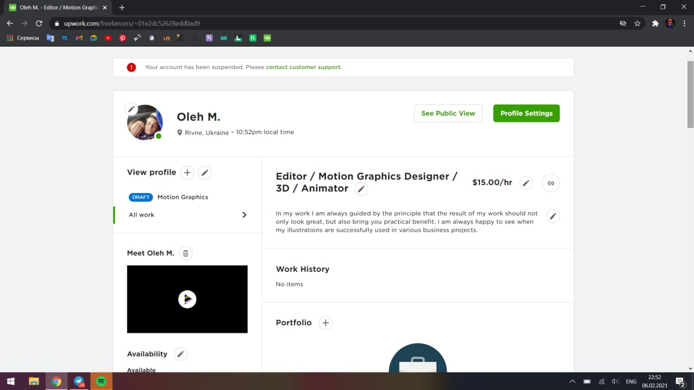Delete the Meet Oleh M. video
Image resolution: width=694 pixels, height=390 pixels.
pyautogui.click(x=185, y=253)
